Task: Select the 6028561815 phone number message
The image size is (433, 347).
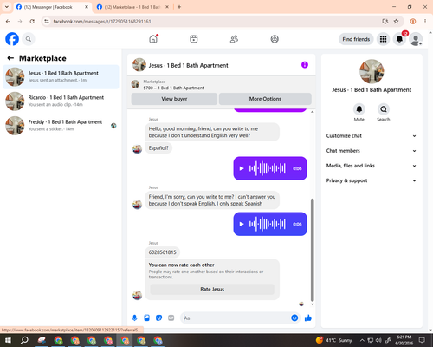Action: coord(162,252)
